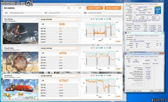
Task: Close the CPU-Z Memory window
Action: [162, 54]
